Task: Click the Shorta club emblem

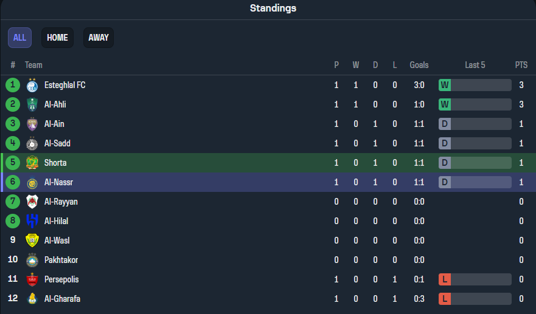Action: point(32,163)
